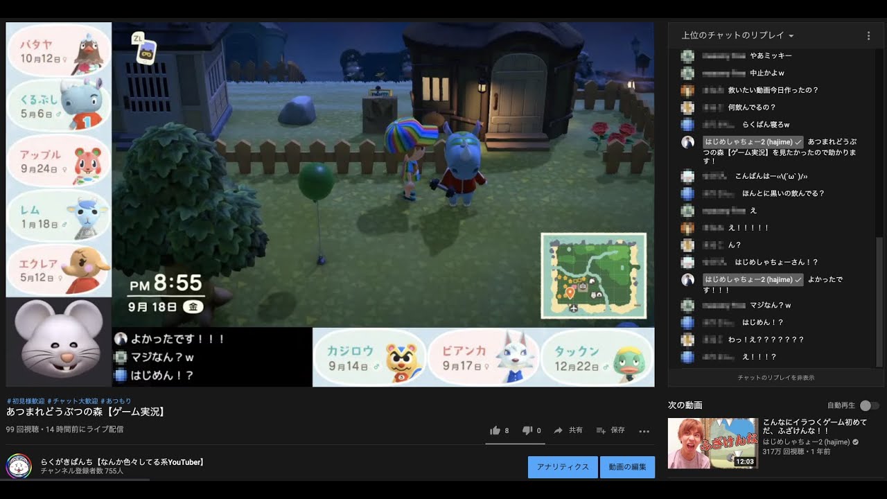Click the chat message こんばんはー

click(771, 176)
